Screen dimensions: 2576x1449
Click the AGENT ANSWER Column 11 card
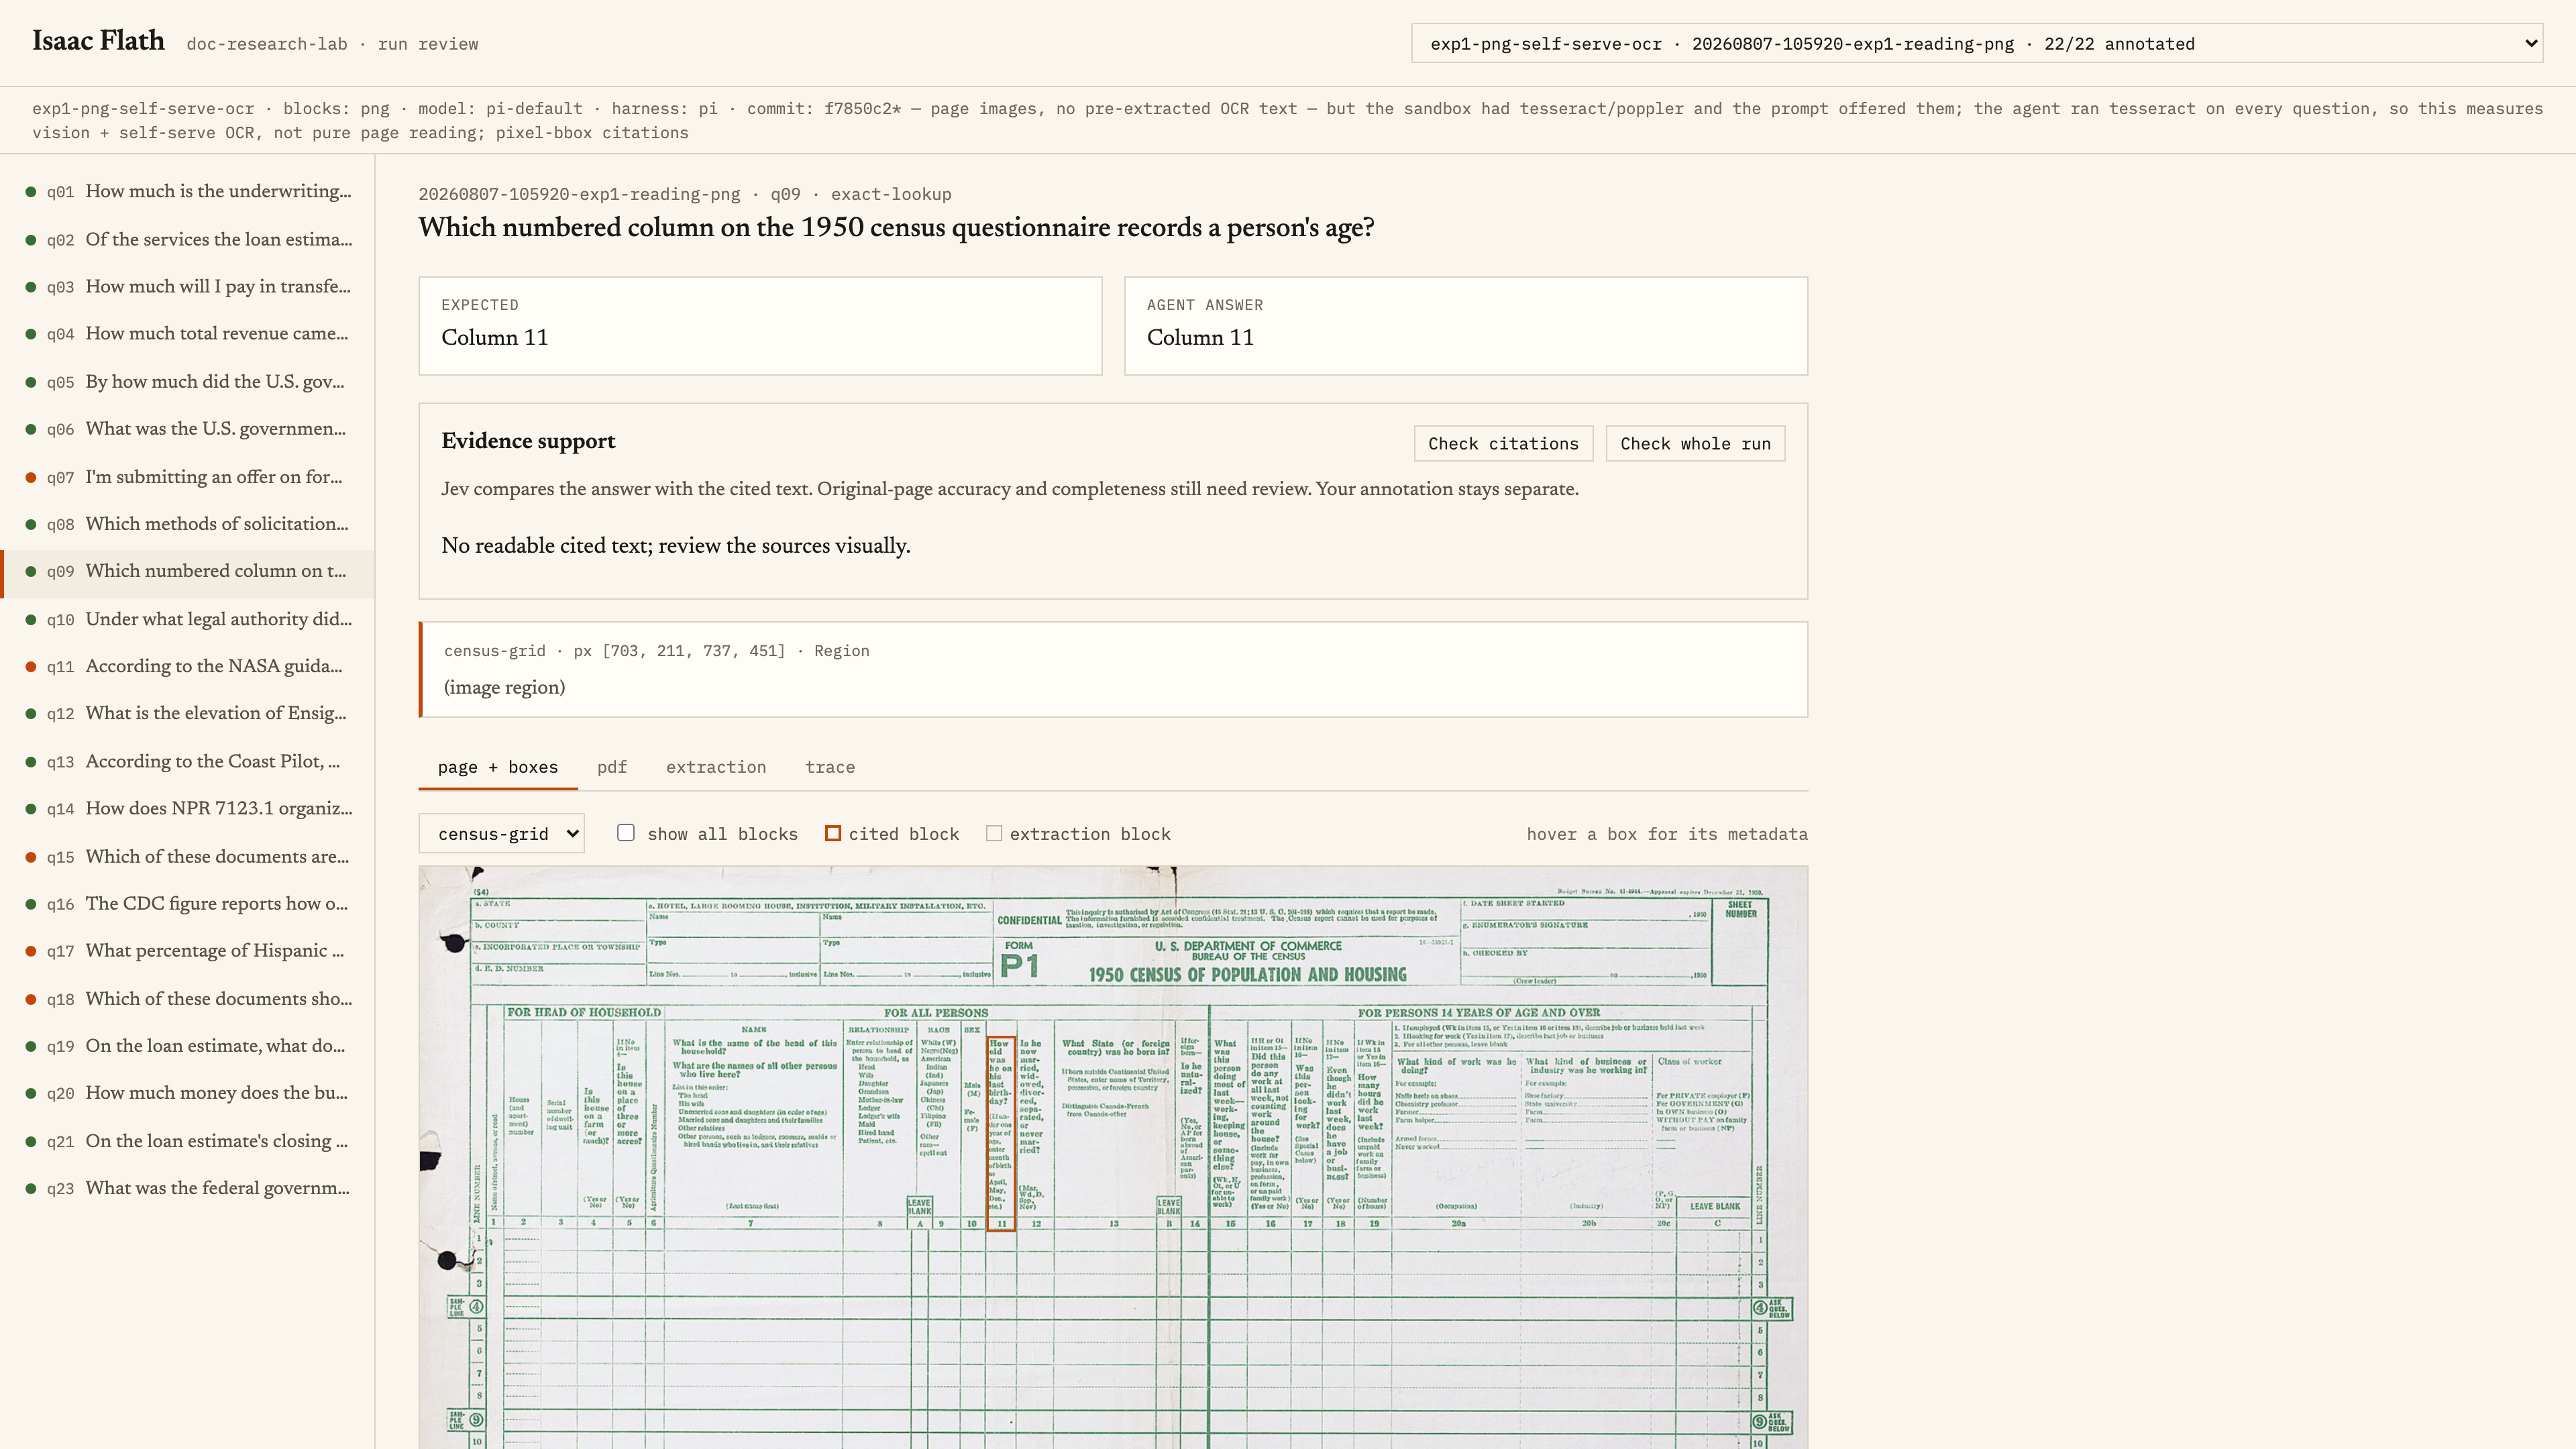point(1466,326)
